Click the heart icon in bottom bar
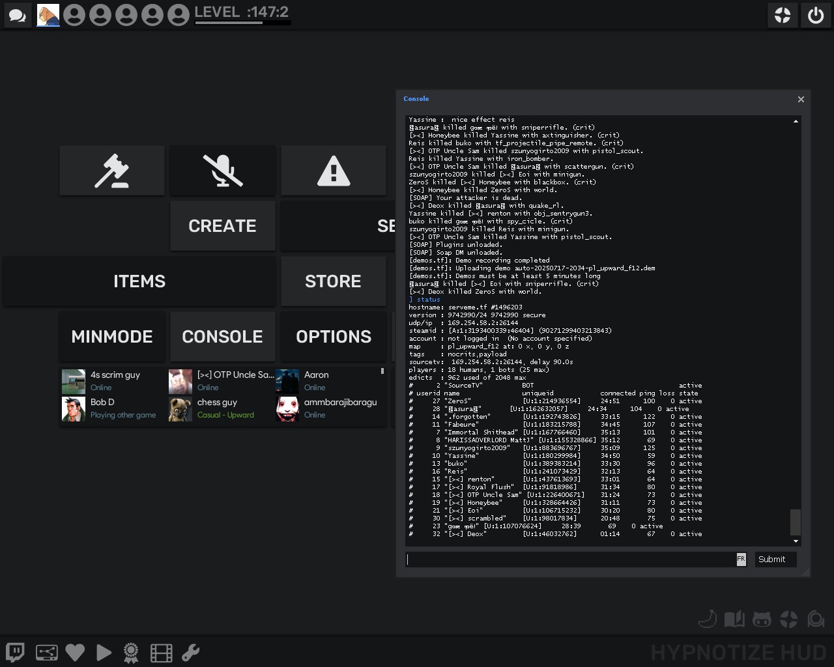This screenshot has width=834, height=667. tap(75, 652)
